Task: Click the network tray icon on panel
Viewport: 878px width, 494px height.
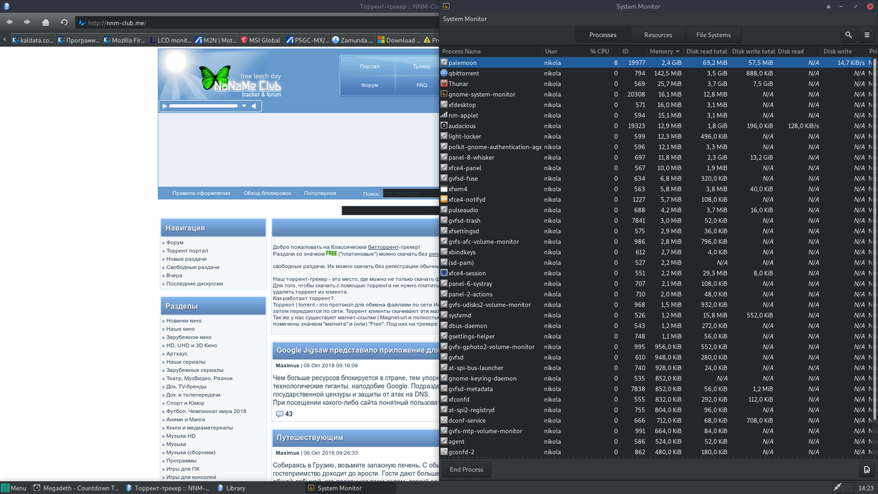Action: pyautogui.click(x=838, y=488)
